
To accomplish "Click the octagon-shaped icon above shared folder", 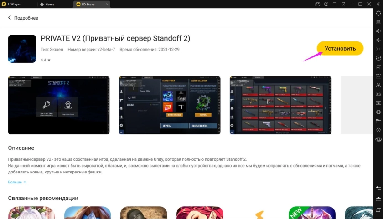I will pos(378,112).
